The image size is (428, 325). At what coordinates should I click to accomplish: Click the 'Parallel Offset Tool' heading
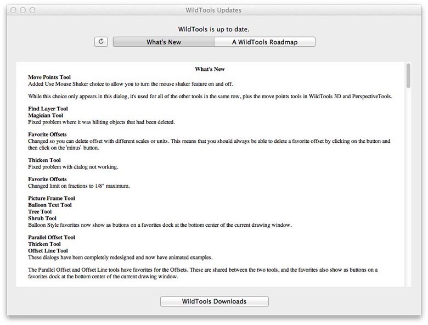point(52,237)
